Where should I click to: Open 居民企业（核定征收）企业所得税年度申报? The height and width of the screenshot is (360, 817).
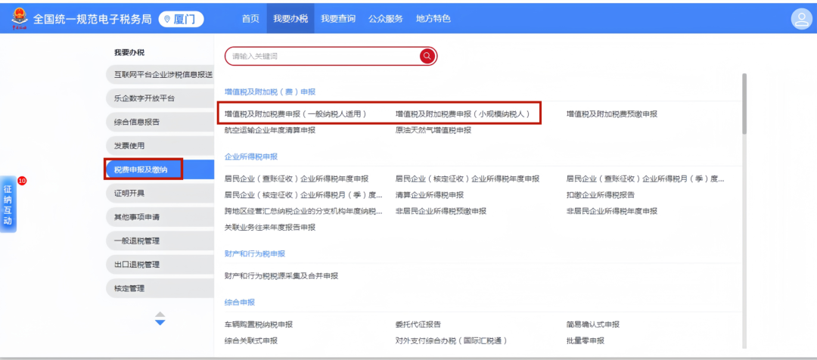(x=468, y=178)
